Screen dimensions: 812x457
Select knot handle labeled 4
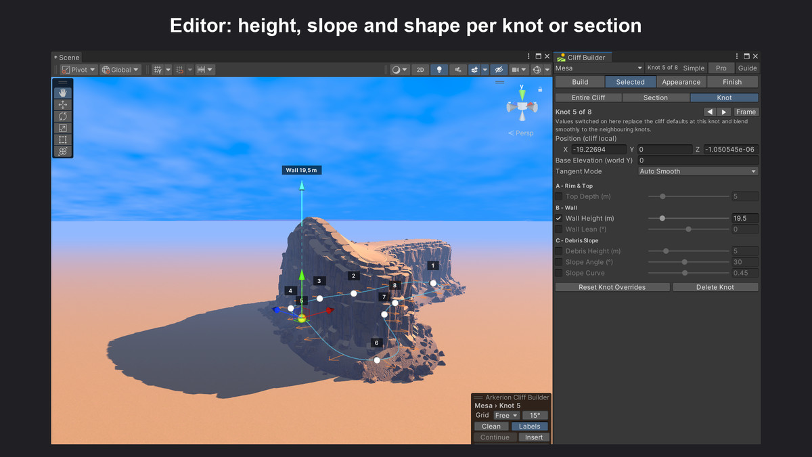(x=291, y=308)
